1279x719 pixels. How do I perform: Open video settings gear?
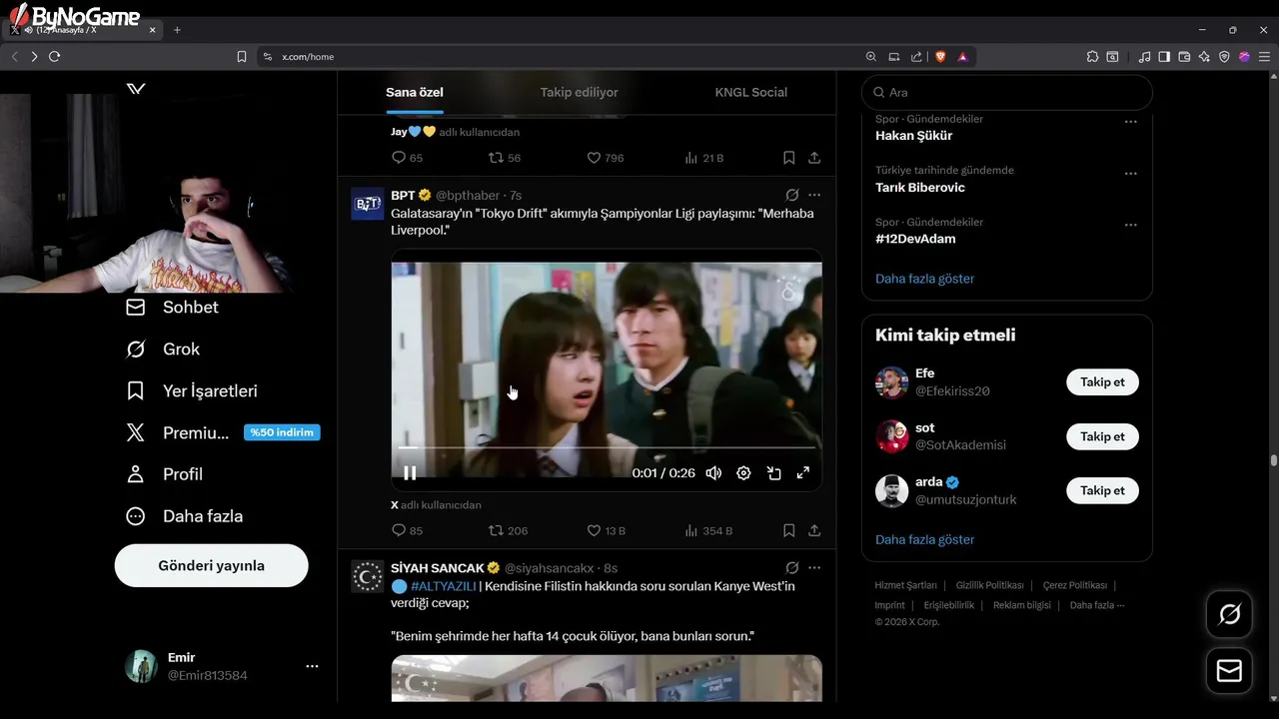pyautogui.click(x=743, y=473)
